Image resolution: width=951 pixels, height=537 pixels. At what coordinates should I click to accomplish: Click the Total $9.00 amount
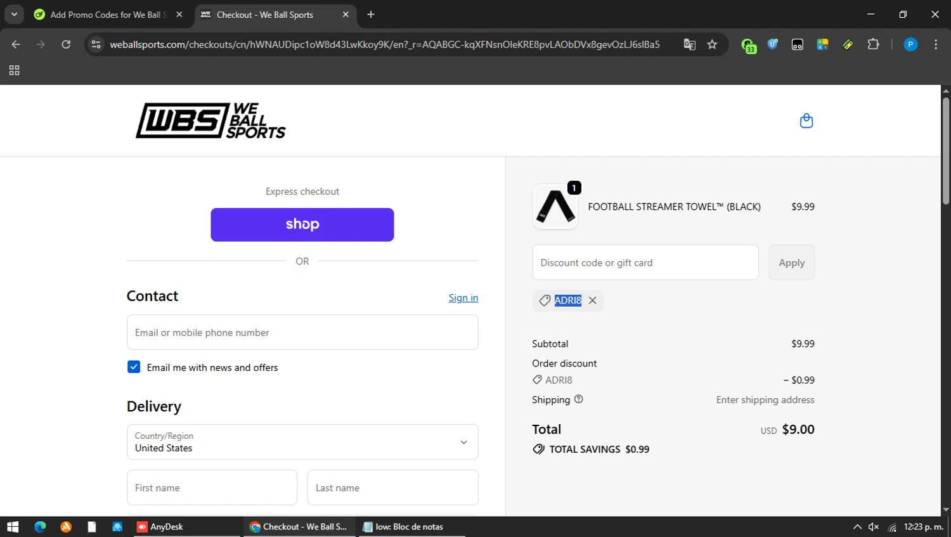tap(798, 429)
